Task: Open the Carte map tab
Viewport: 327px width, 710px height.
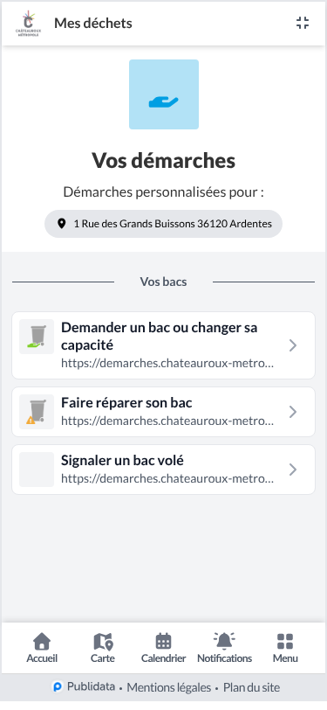Action: click(103, 648)
